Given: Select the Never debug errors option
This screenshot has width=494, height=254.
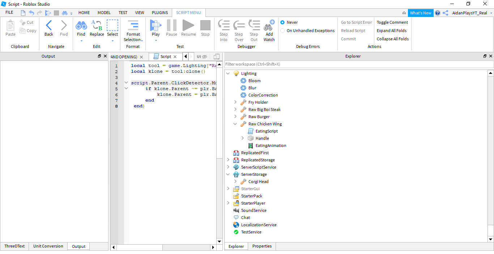Looking at the screenshot, I should [x=282, y=22].
